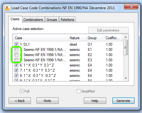Uncheck case 6: 1*X 0.3*Y 0.3*Z
142x113 pixels.
click(16, 65)
